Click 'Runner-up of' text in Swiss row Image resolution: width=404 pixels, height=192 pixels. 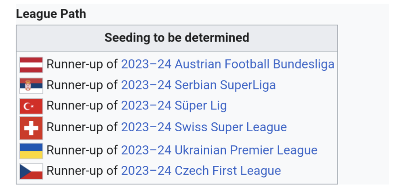tap(82, 127)
